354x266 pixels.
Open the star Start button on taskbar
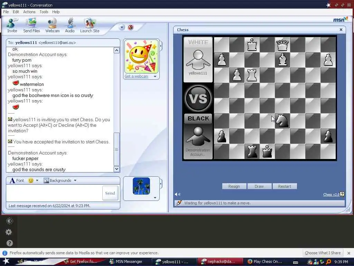(x=6, y=261)
